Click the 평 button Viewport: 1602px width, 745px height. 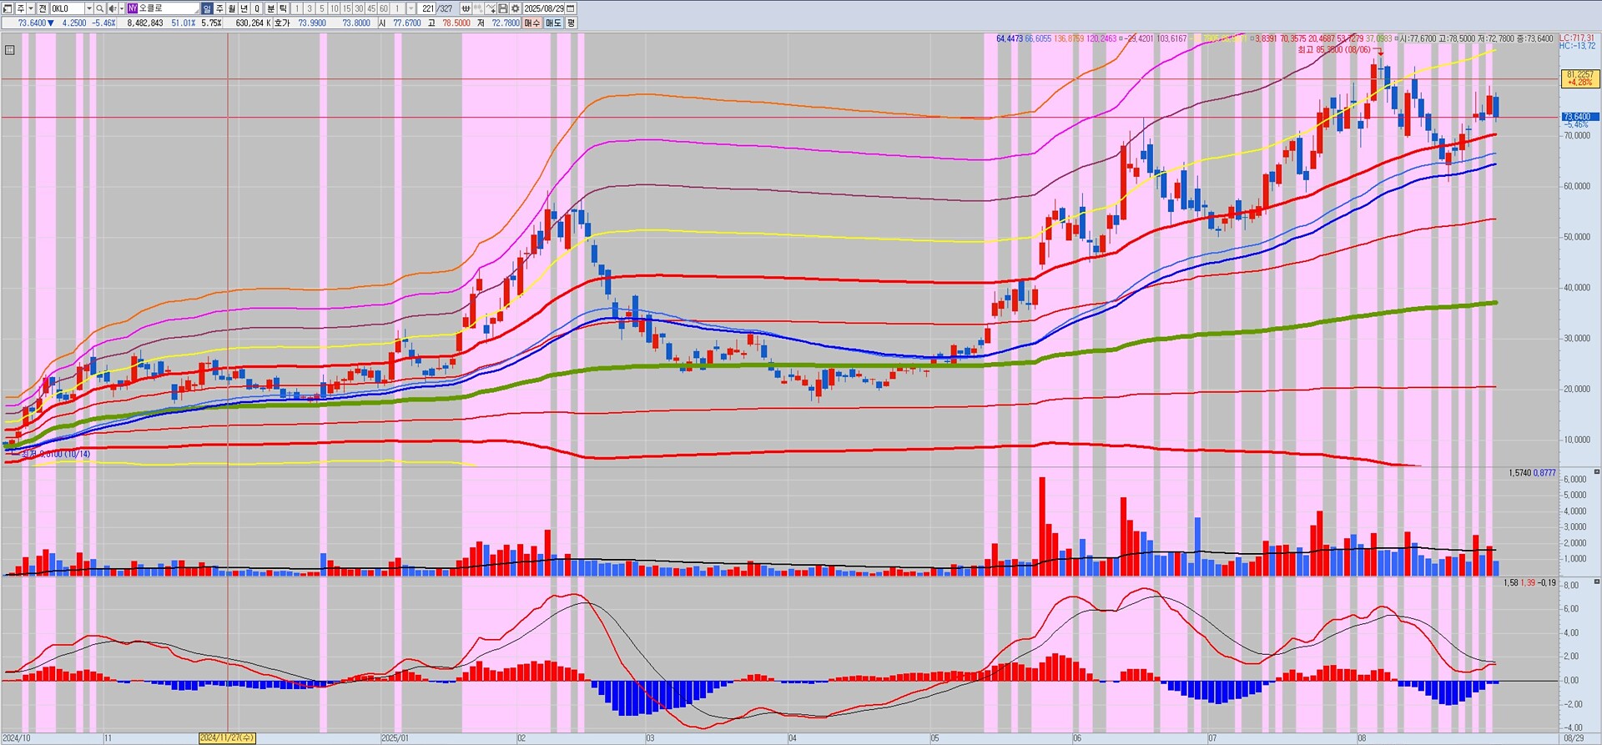(572, 23)
